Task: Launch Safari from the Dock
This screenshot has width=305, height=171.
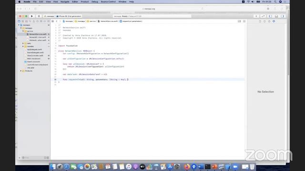Action: coord(67,167)
